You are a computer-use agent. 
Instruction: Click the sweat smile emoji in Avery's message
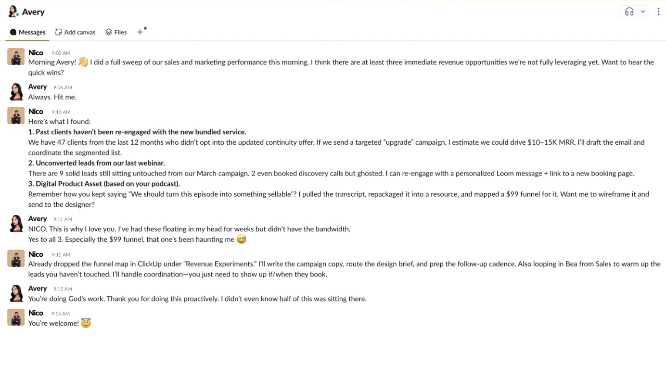click(x=242, y=239)
